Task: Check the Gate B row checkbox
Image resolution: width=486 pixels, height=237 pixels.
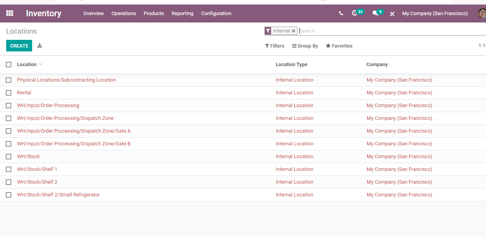Action: point(9,144)
